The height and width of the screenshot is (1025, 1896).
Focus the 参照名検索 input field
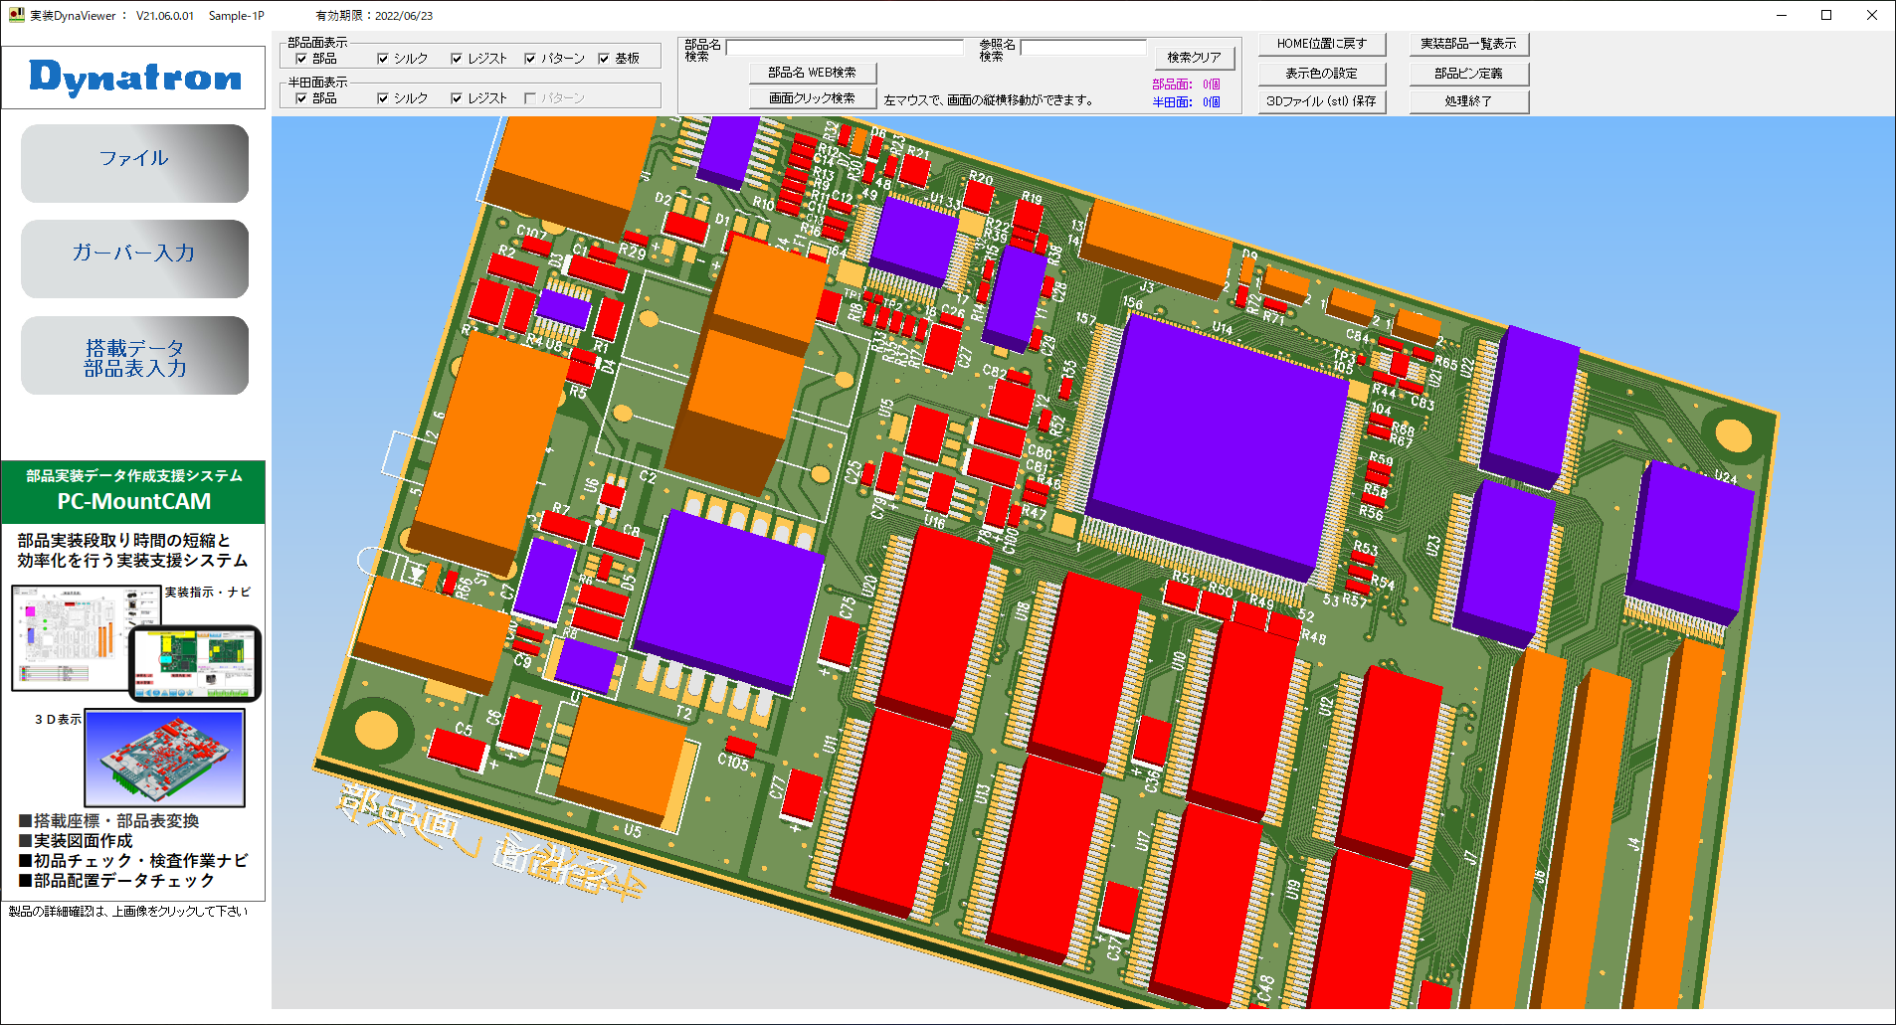click(x=1083, y=48)
